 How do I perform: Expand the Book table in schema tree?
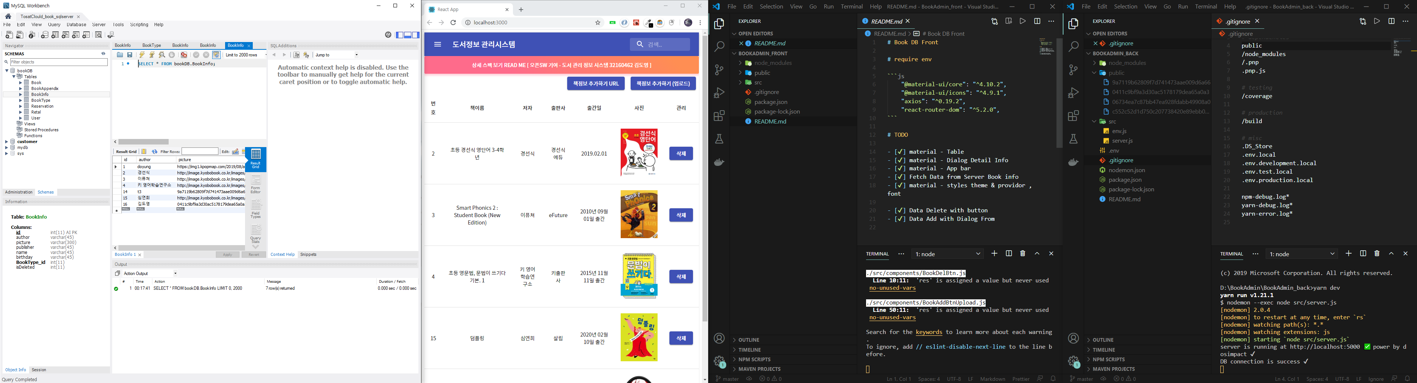tap(20, 83)
